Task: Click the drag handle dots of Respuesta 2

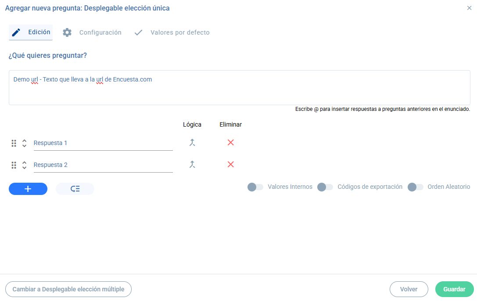Action: pos(14,165)
